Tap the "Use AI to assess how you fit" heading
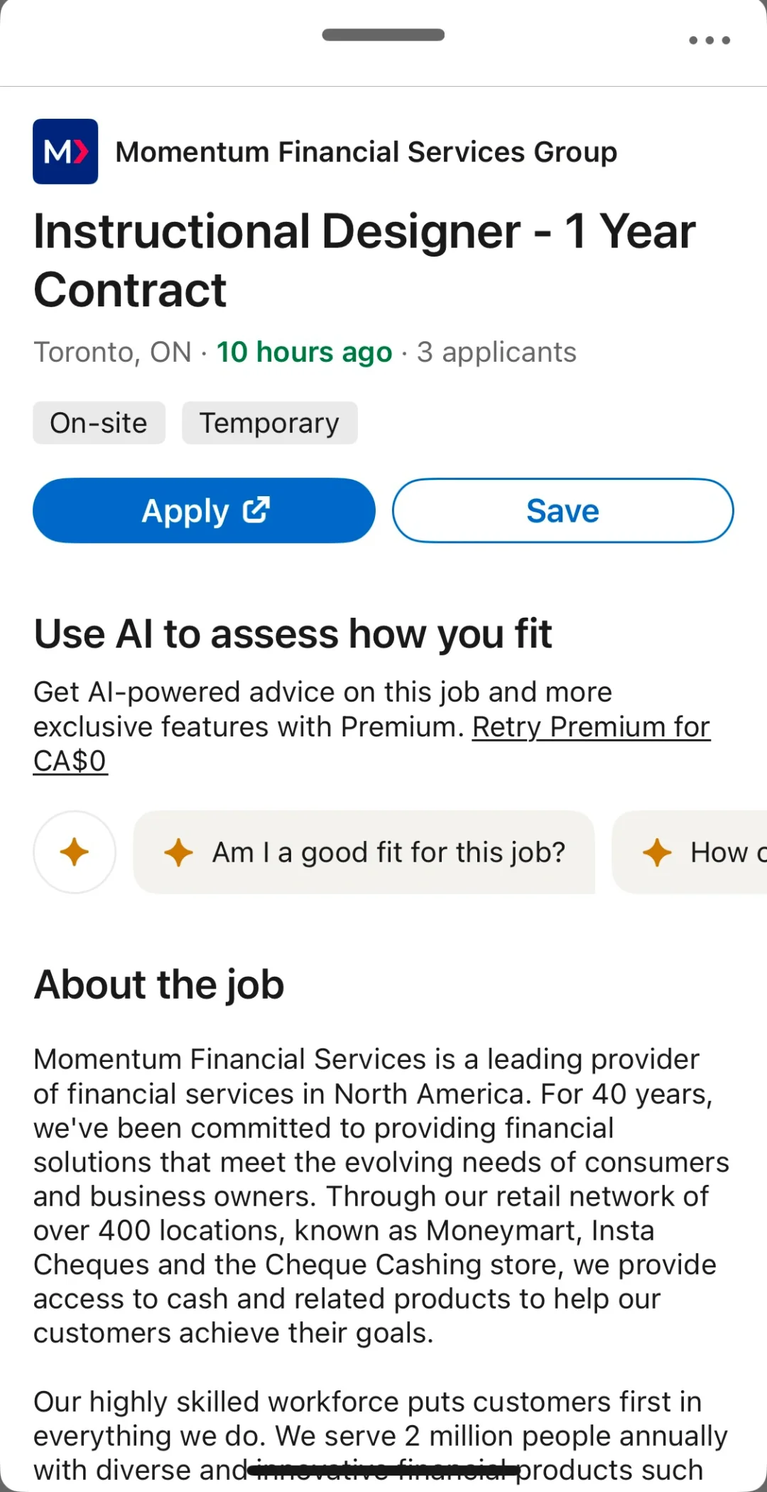 click(293, 633)
